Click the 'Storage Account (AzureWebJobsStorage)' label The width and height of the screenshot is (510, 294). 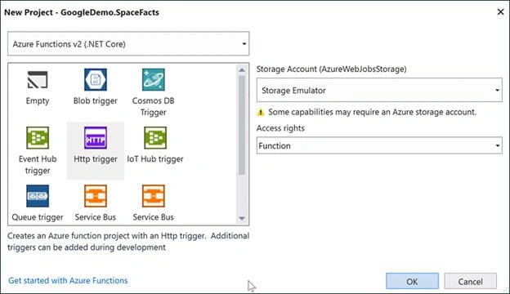332,69
